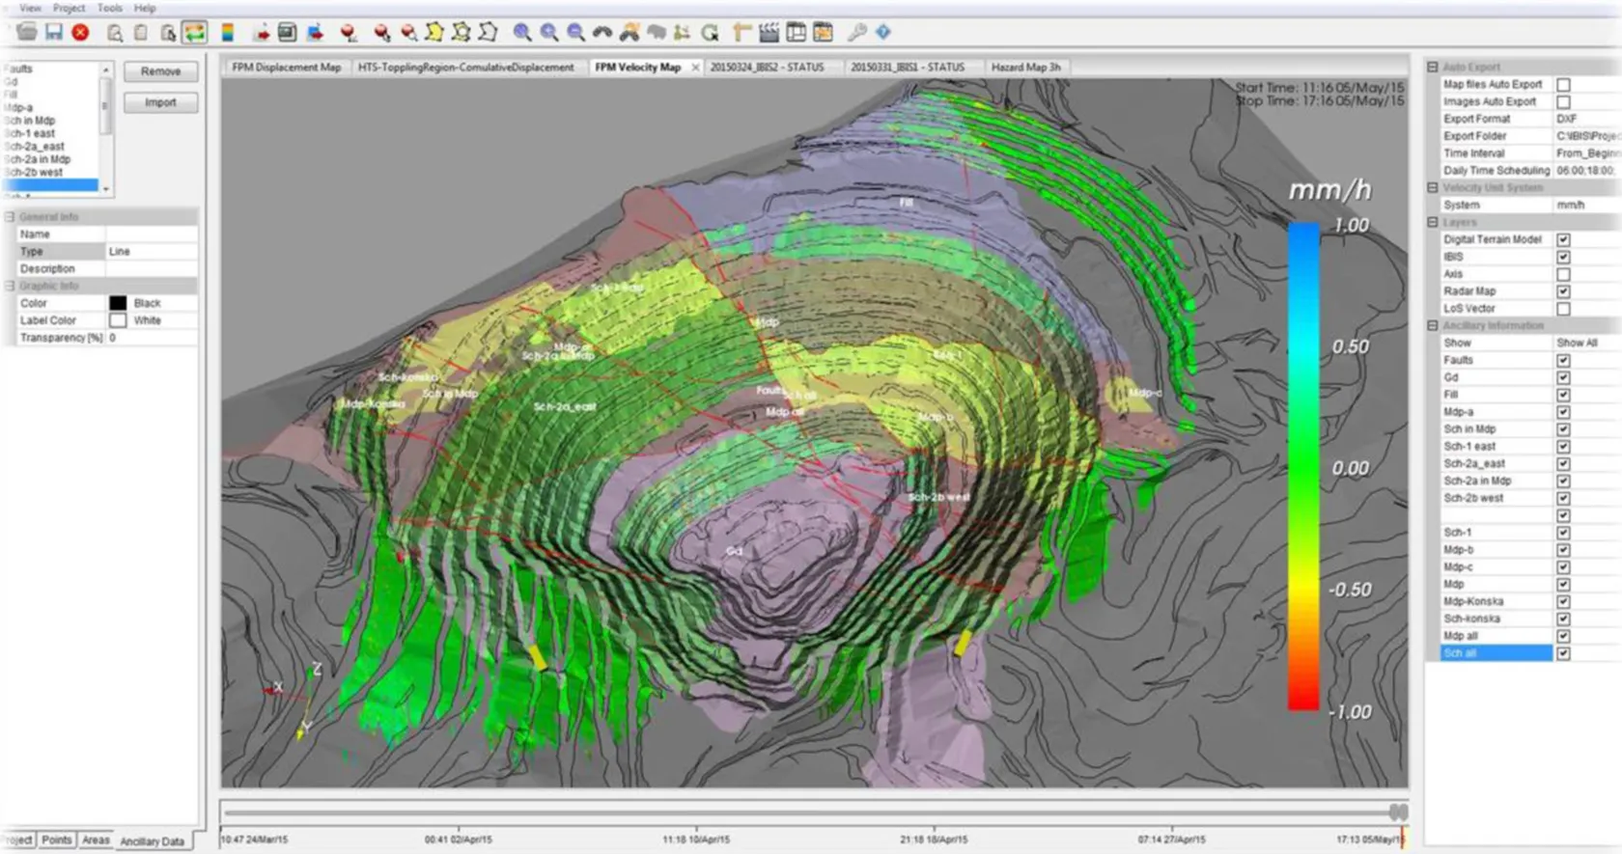Click the Remove button
The image size is (1622, 854).
pyautogui.click(x=160, y=71)
